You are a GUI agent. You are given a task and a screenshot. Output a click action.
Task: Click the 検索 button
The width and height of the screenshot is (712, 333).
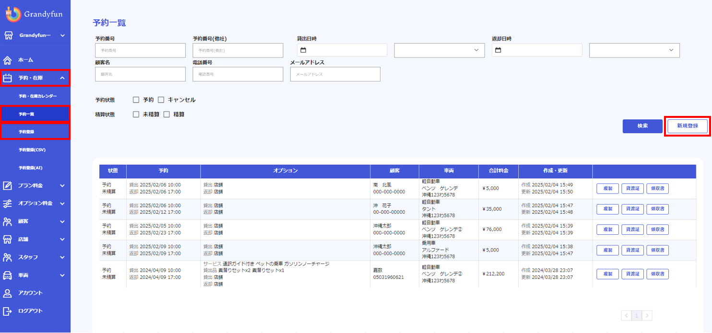click(x=642, y=126)
